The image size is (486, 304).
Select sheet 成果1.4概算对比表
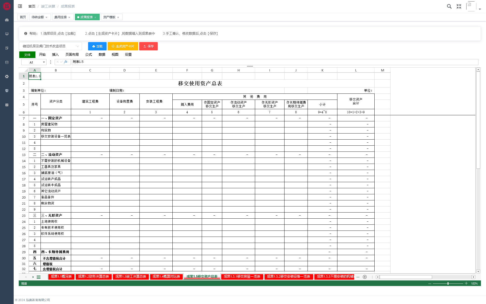click(166, 277)
